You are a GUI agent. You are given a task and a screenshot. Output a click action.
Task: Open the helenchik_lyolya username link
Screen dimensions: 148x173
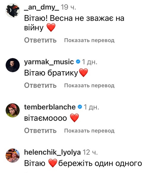click(x=52, y=152)
